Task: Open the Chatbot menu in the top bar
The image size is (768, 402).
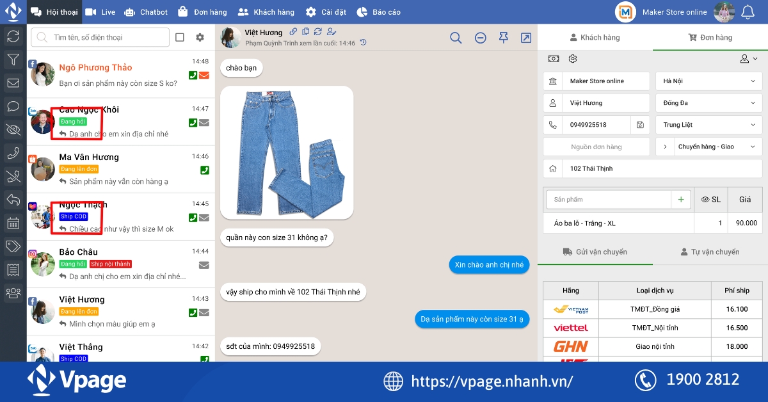Action: (x=146, y=11)
